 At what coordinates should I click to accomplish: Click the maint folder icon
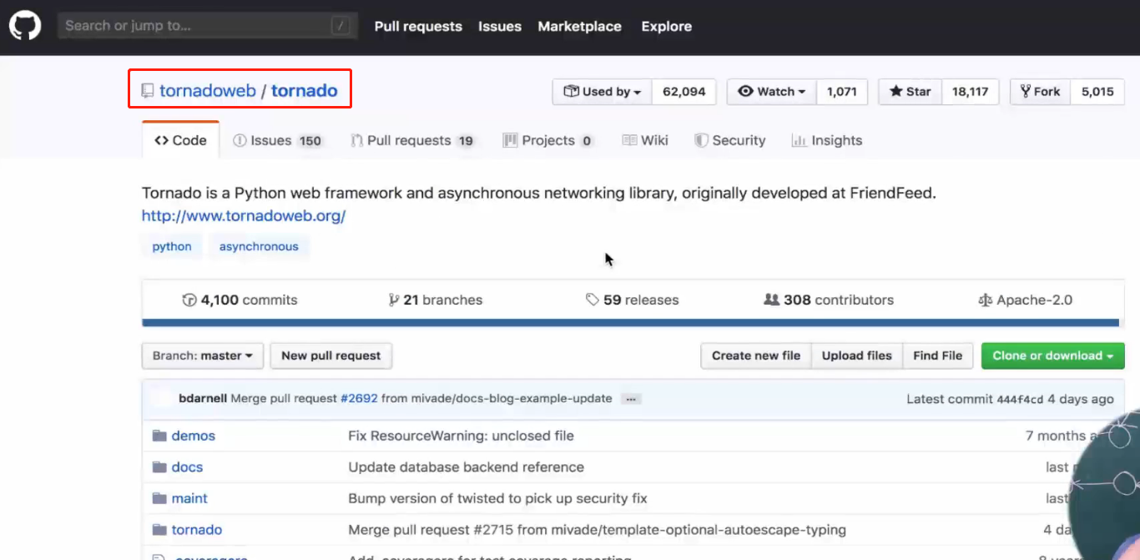160,498
